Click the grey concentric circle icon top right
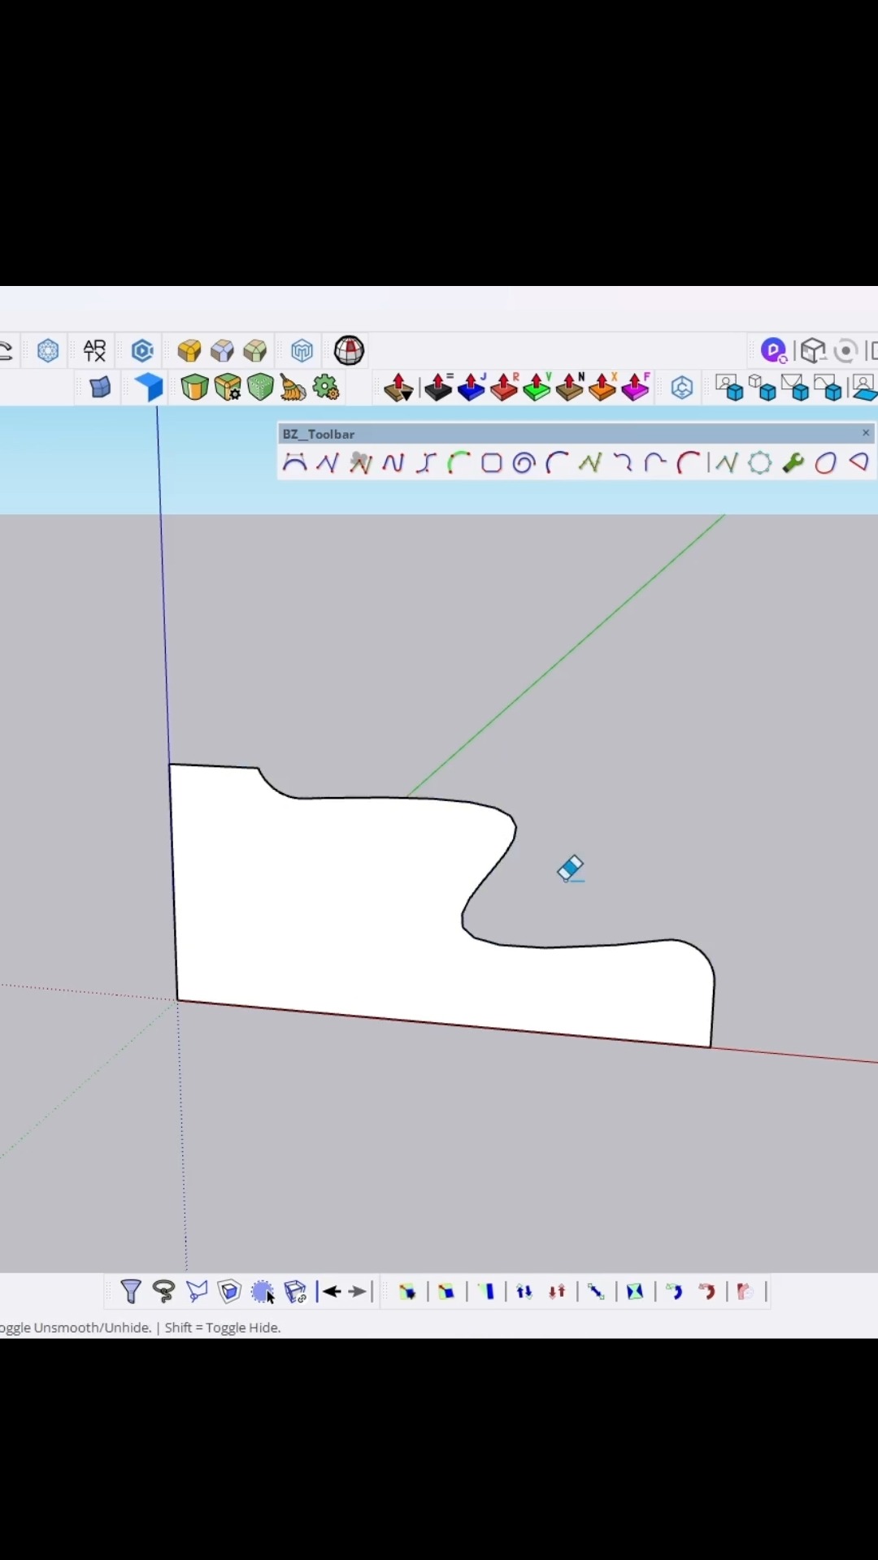This screenshot has height=1560, width=878. coord(846,351)
